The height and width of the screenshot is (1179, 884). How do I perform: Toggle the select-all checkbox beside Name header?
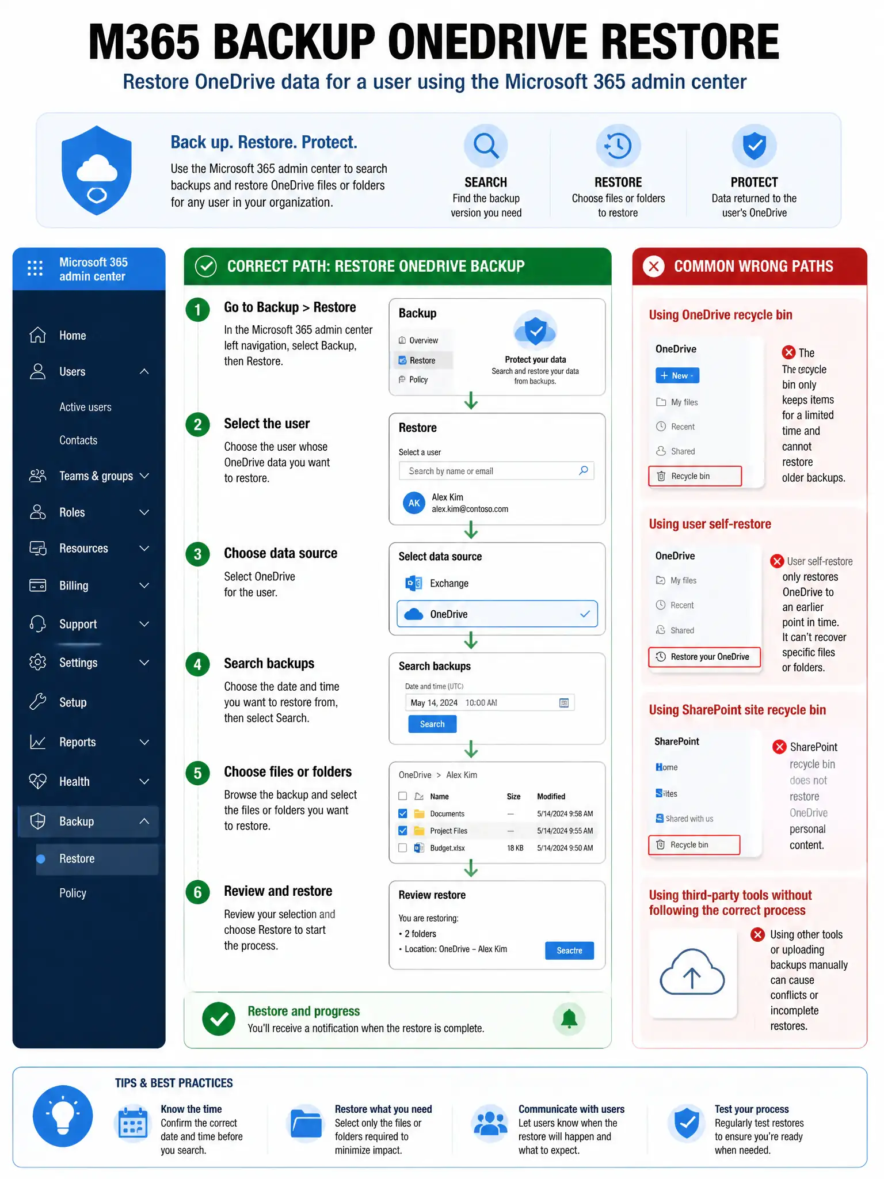click(x=403, y=796)
